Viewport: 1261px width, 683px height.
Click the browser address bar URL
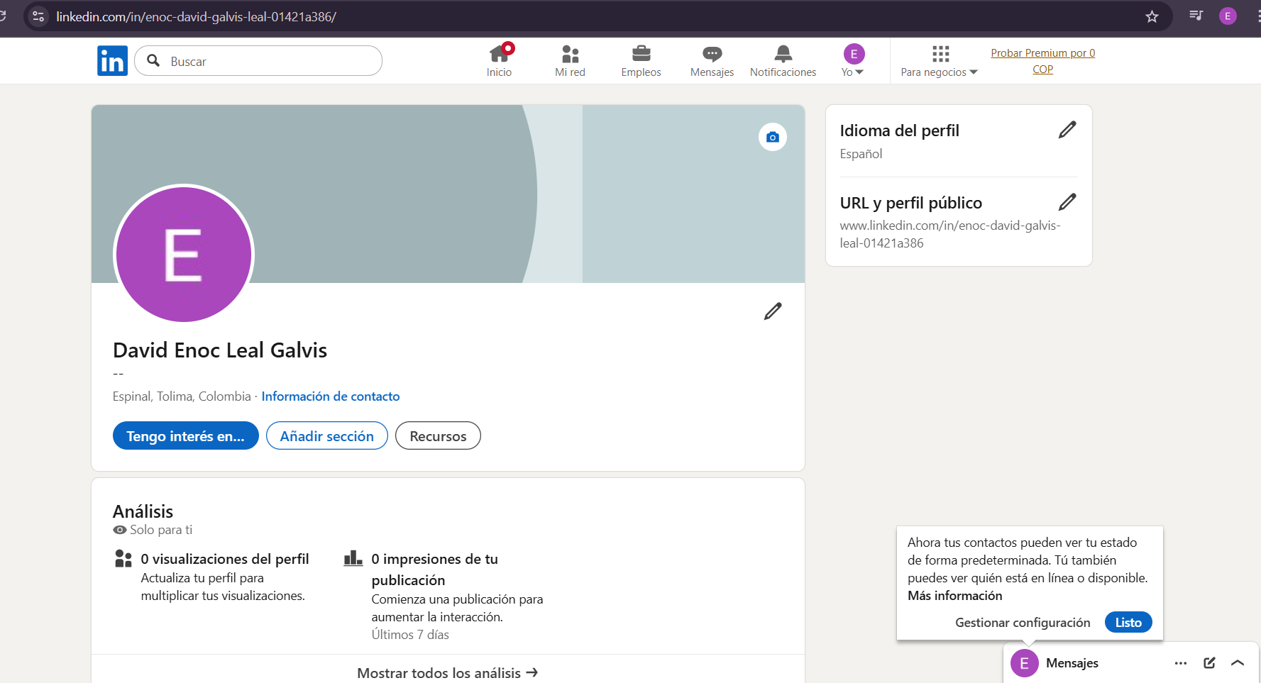[x=196, y=16]
